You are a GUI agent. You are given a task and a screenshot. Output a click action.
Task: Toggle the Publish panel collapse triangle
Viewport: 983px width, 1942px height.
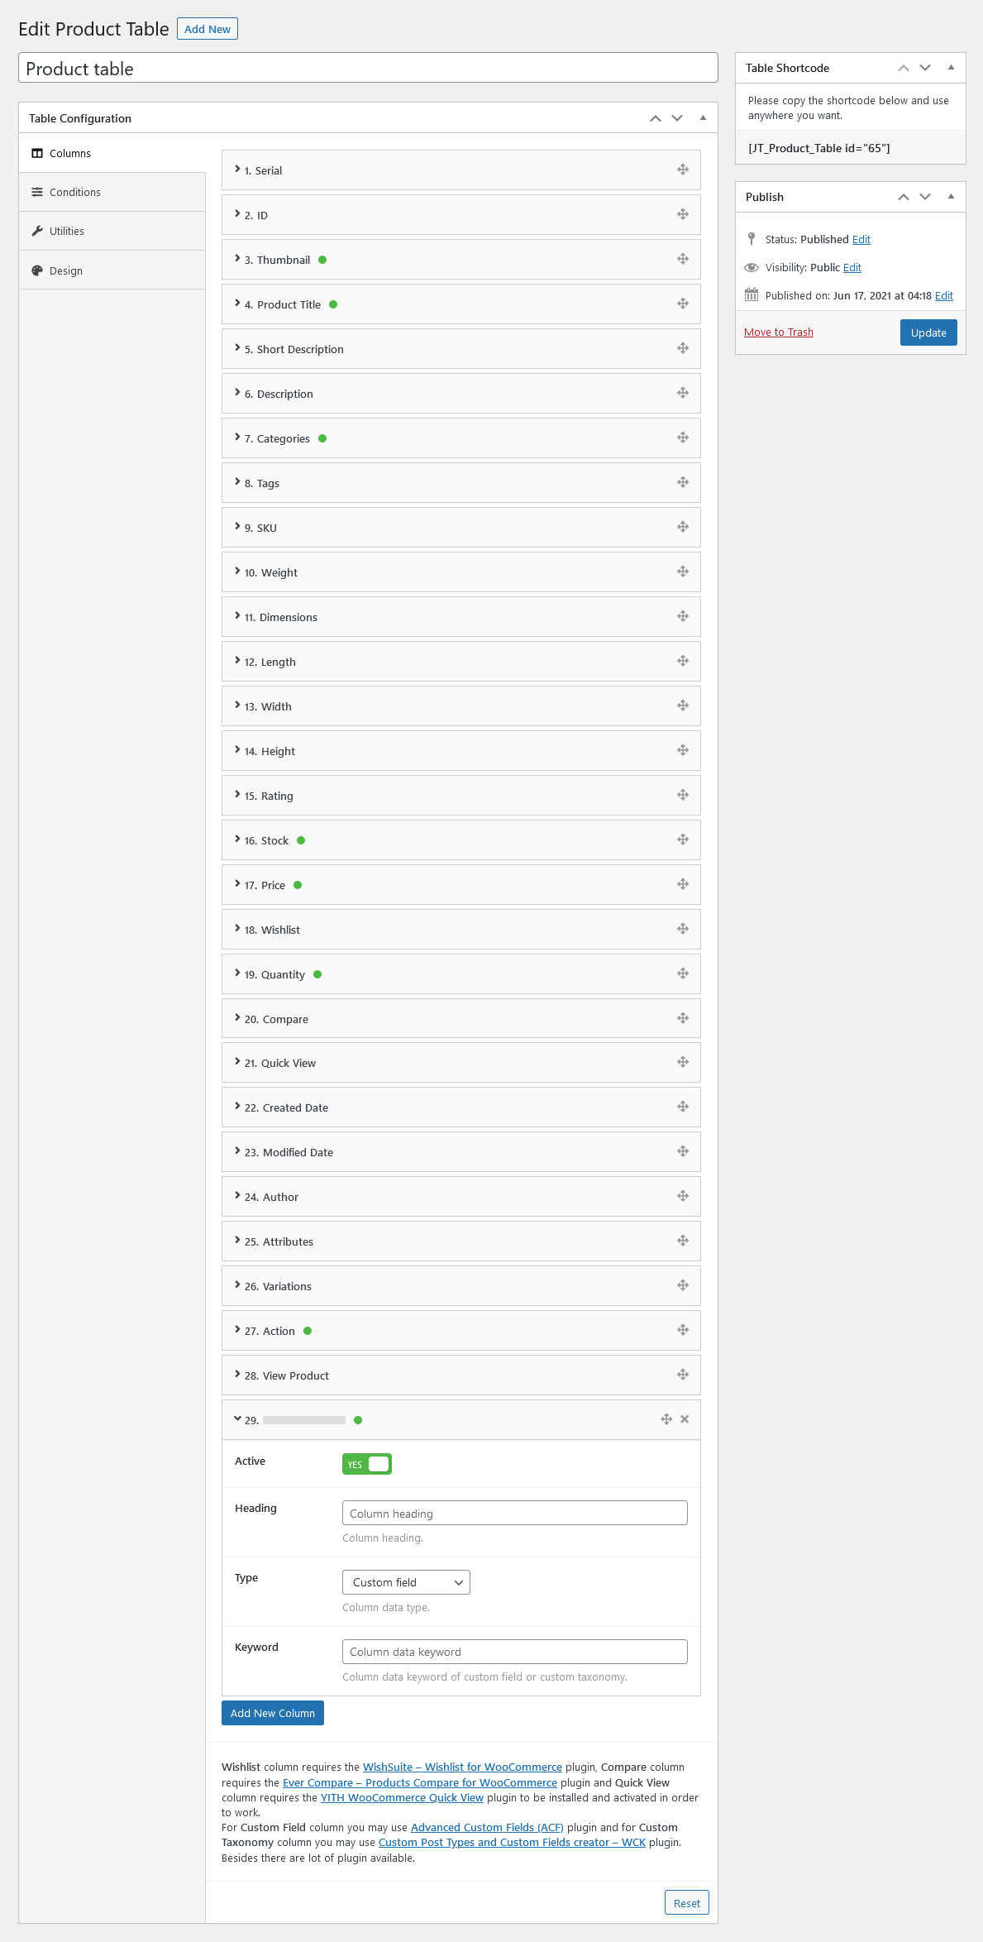[x=951, y=197]
